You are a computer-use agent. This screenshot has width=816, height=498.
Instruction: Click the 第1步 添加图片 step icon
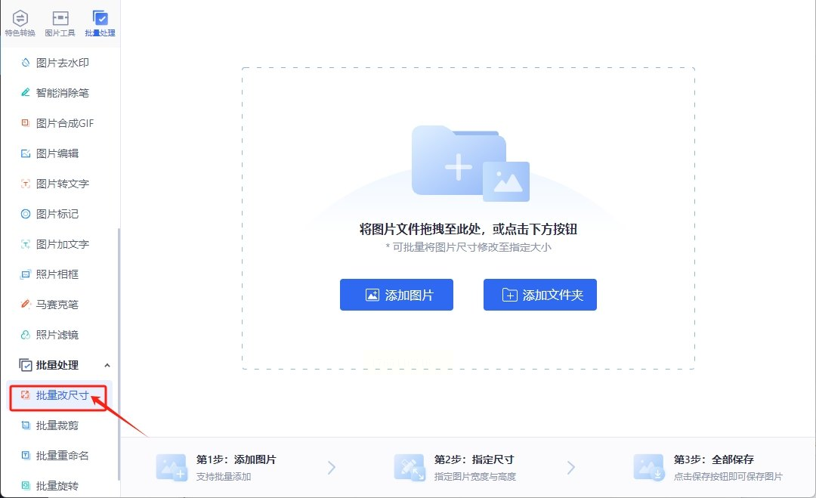172,467
